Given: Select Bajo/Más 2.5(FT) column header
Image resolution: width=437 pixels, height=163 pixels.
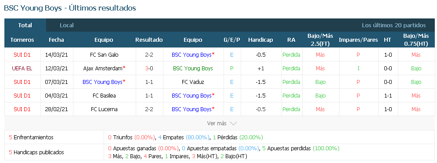Looking at the screenshot, I should [321, 40].
